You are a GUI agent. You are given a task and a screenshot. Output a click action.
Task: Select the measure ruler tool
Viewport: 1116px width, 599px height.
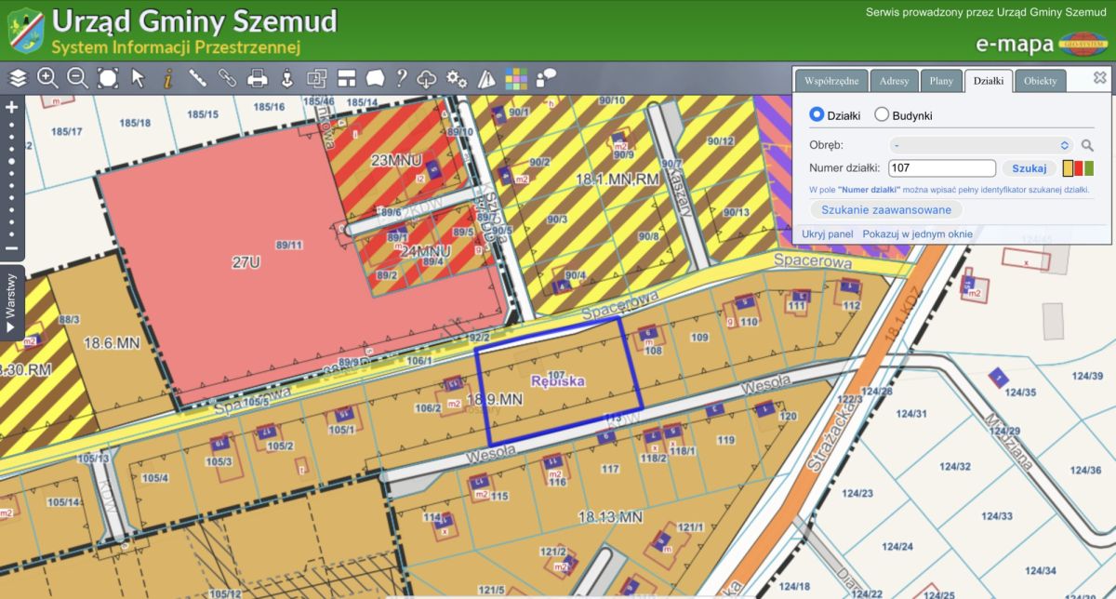(197, 78)
